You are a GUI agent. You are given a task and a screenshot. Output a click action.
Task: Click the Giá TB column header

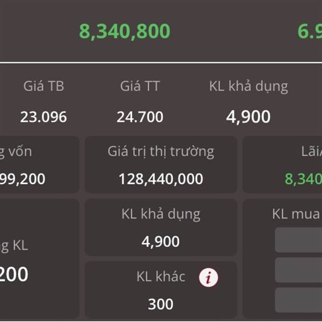point(44,86)
